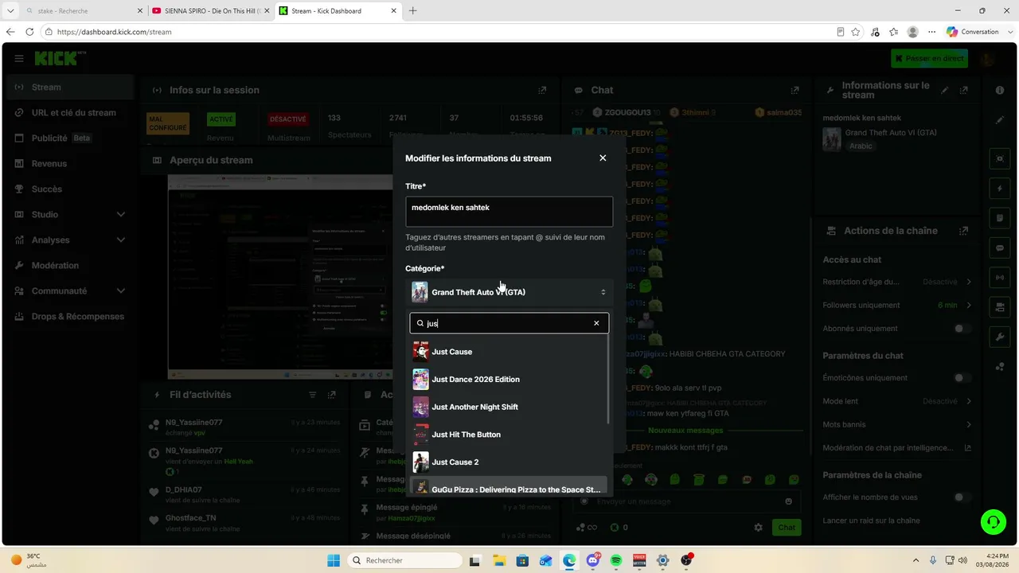
Task: Click the lightning bolt icon in right rail
Action: (x=1000, y=189)
